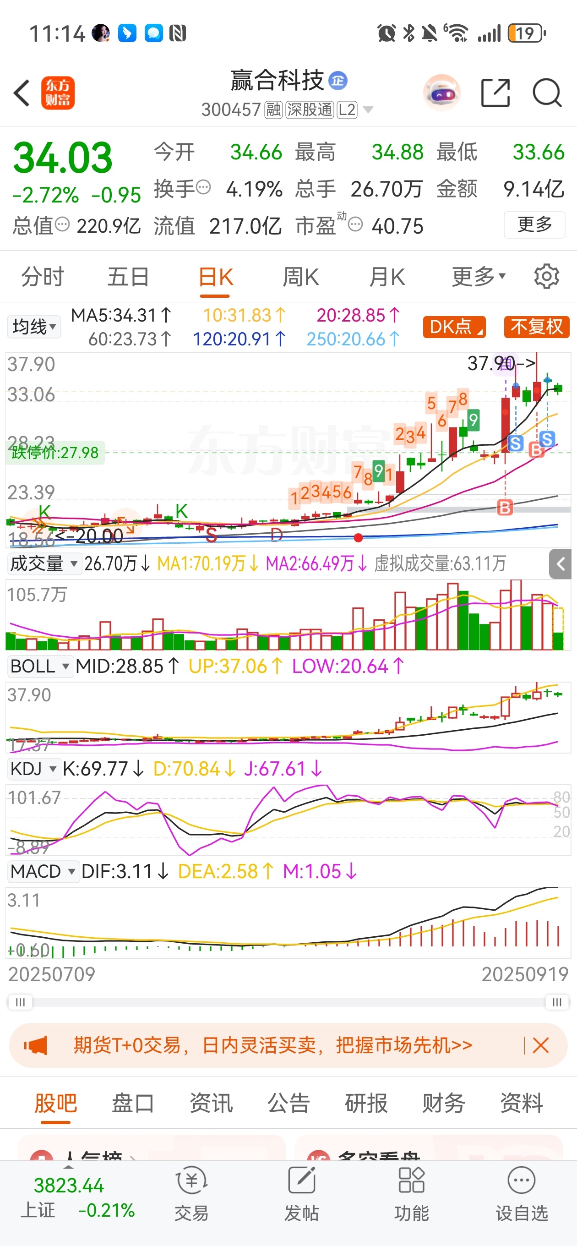577x1246 pixels.
Task: Close the futures T+0 promotion banner
Action: tap(540, 1045)
